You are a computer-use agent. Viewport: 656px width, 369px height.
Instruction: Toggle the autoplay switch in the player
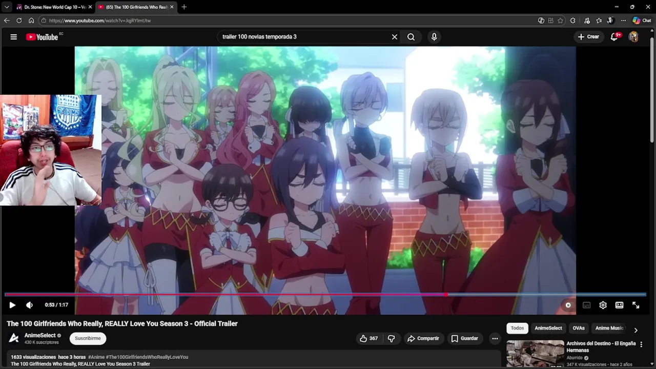tap(568, 305)
